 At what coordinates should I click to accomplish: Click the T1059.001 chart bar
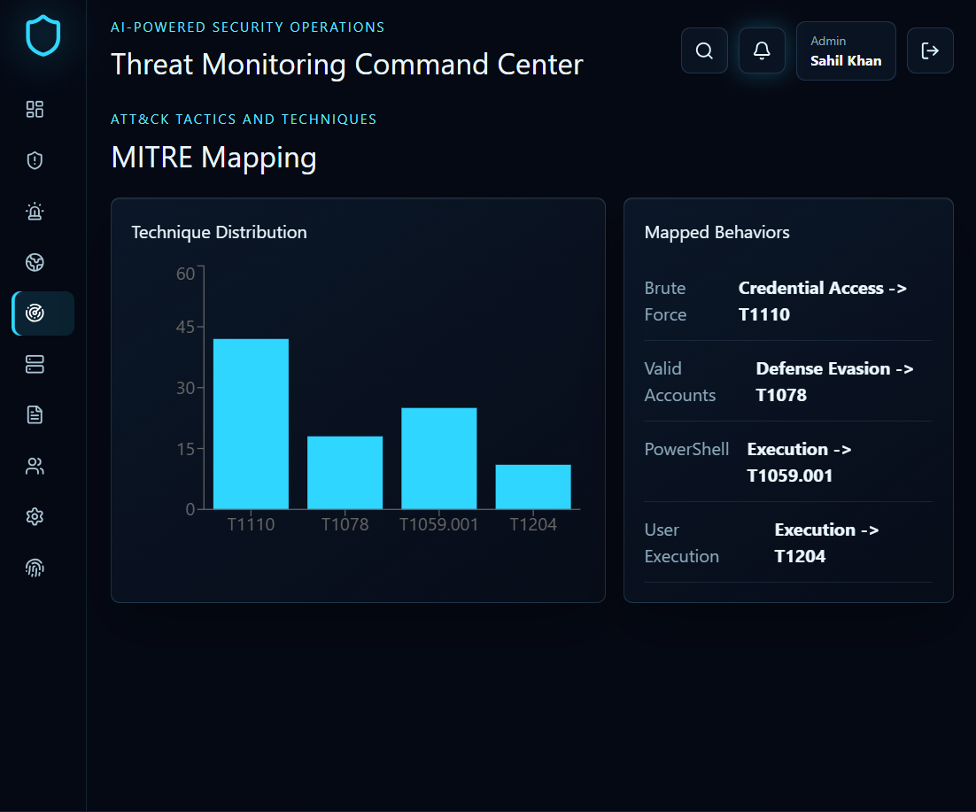pos(438,459)
